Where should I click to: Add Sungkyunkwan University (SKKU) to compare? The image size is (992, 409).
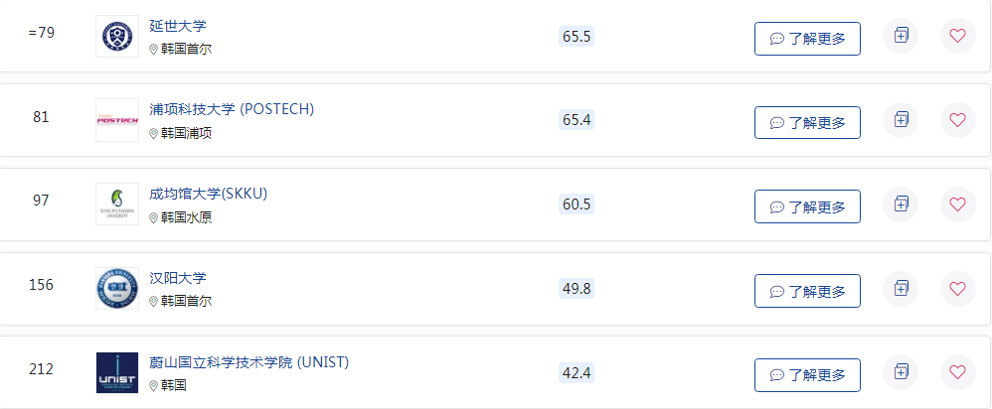pos(901,204)
